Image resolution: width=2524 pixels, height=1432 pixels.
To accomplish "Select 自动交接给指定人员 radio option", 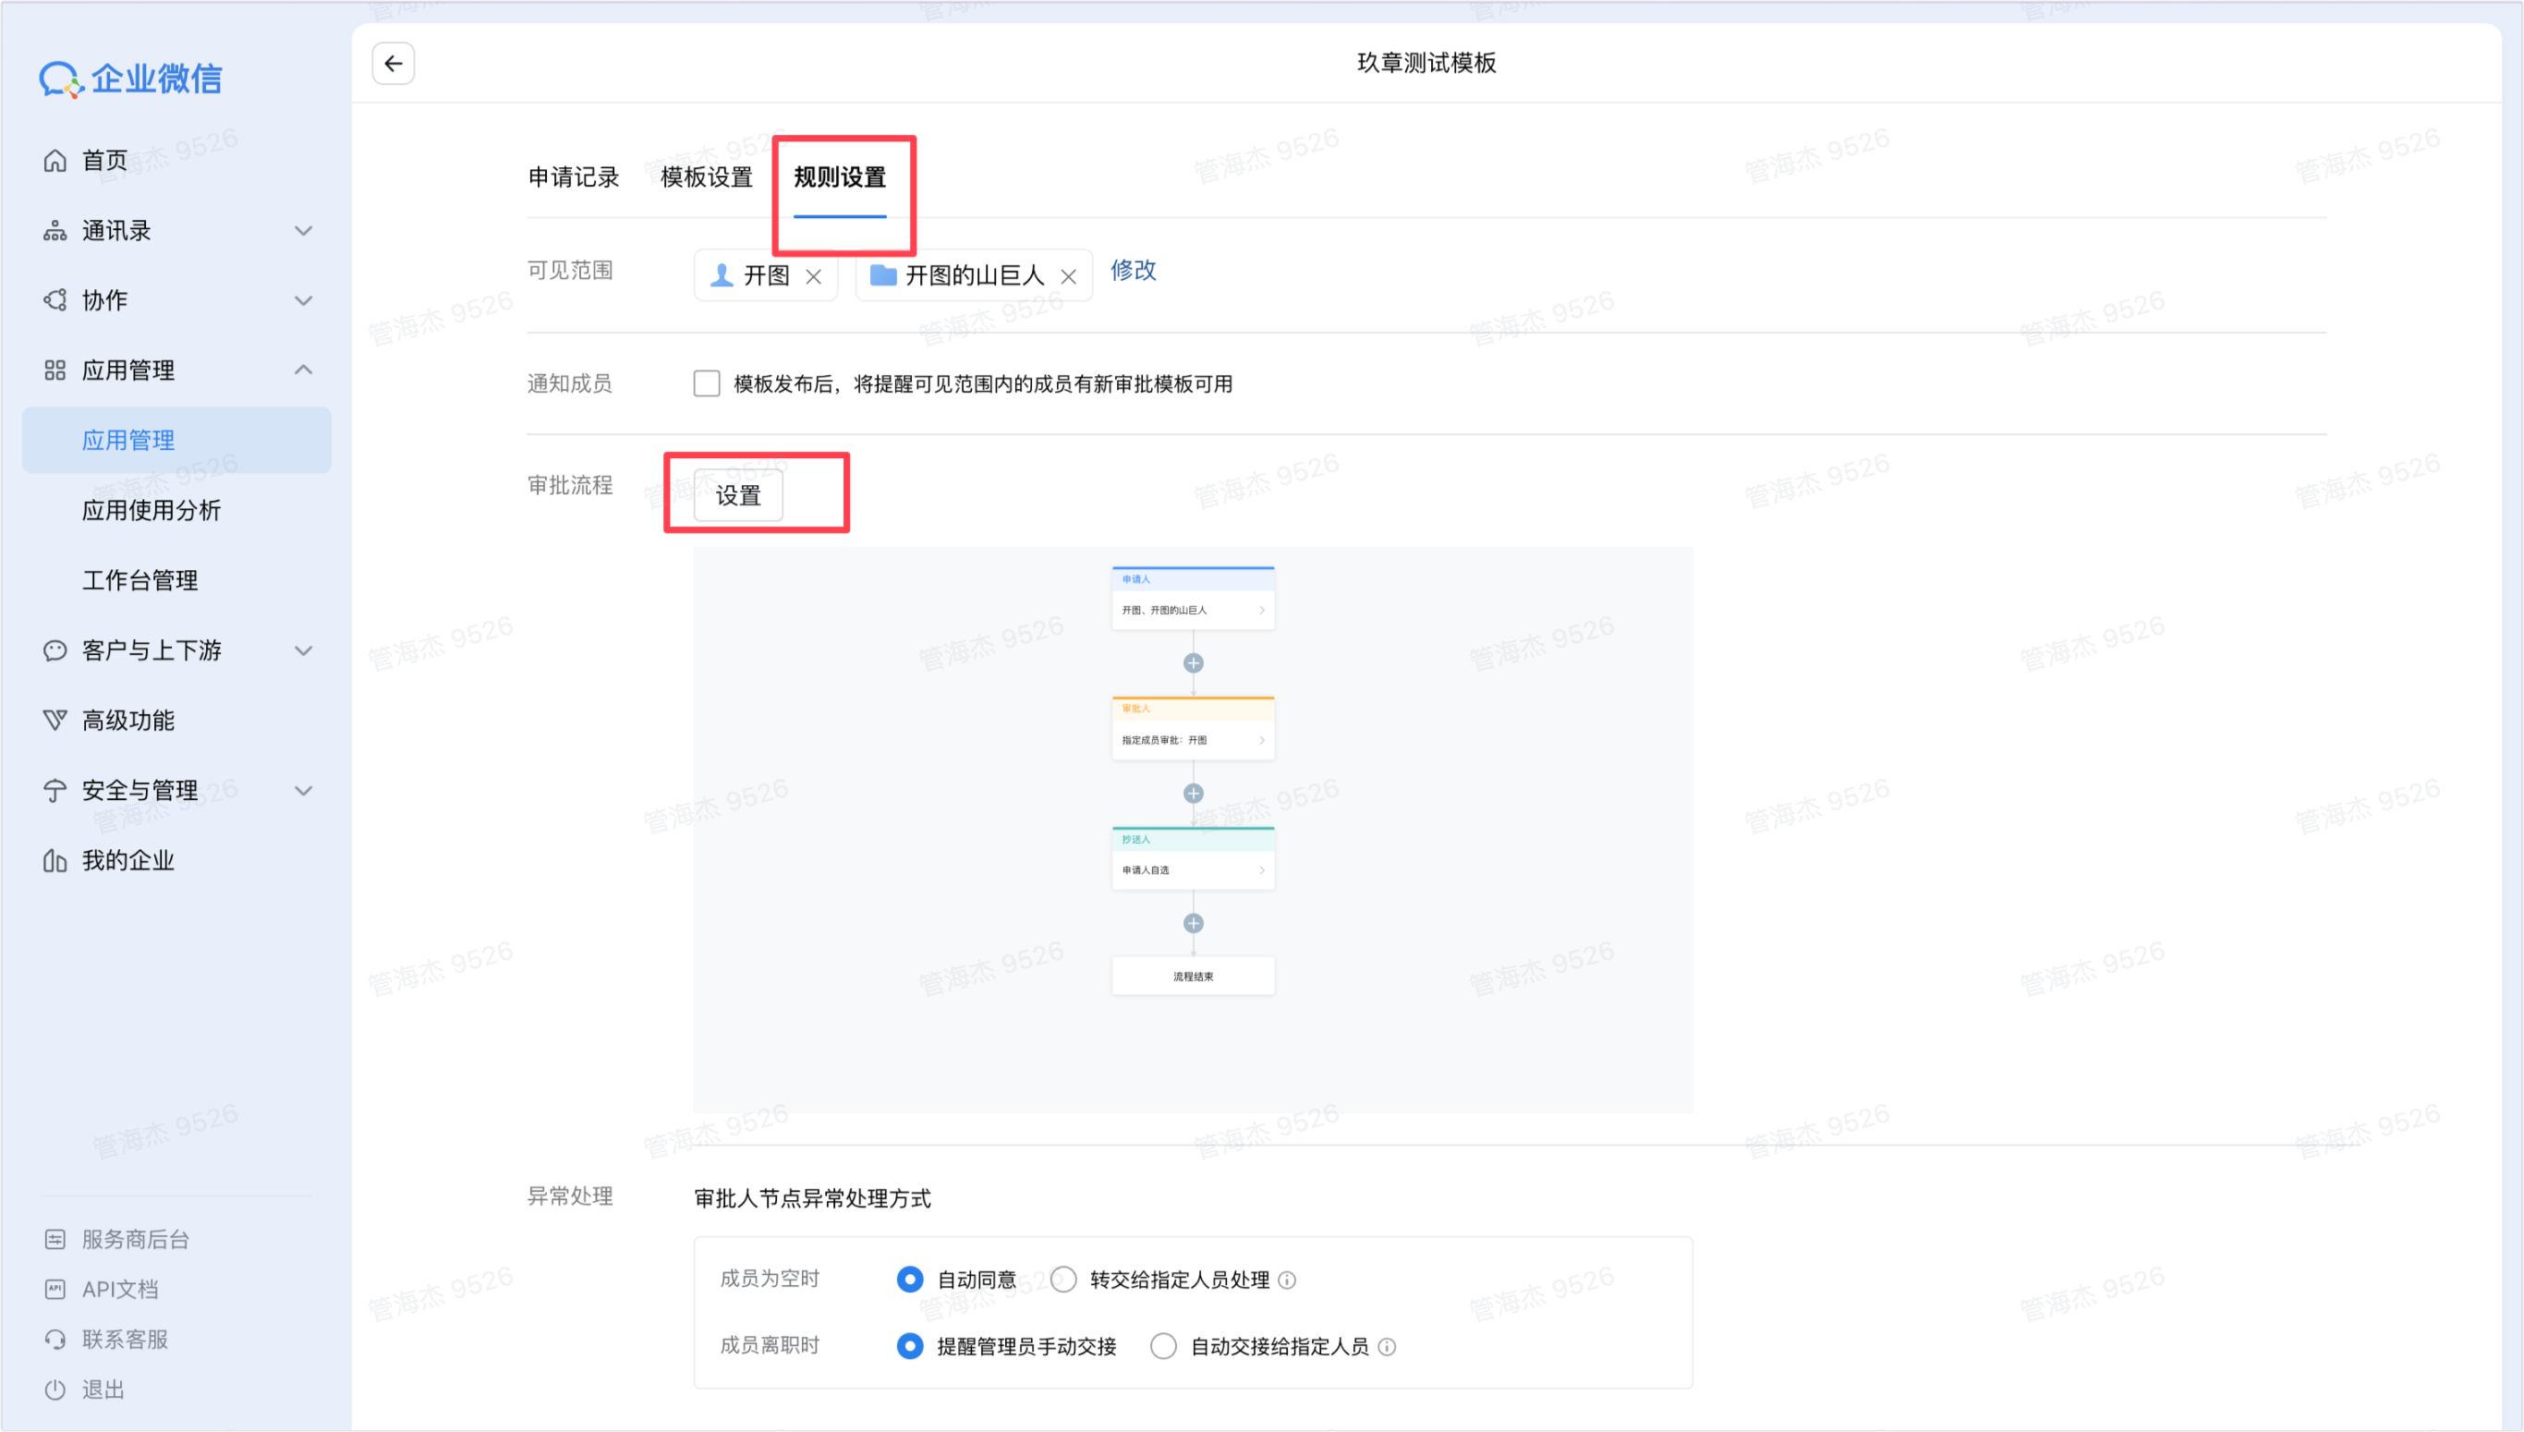I will [x=1163, y=1346].
